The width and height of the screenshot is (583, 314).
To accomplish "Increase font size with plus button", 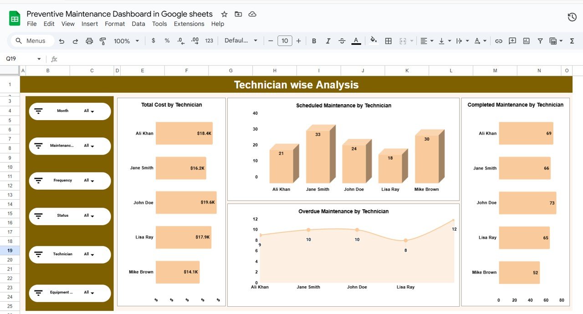I will [x=298, y=41].
